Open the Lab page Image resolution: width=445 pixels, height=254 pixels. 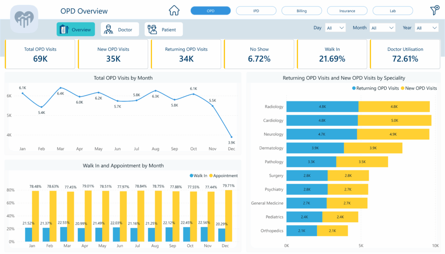[392, 10]
